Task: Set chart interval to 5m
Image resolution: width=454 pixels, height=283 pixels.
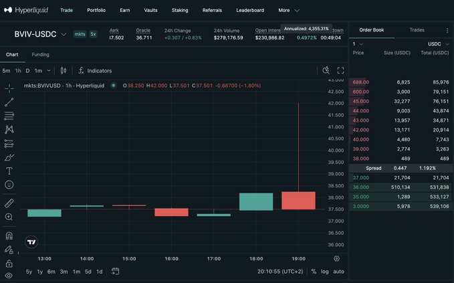Action: tap(6, 71)
